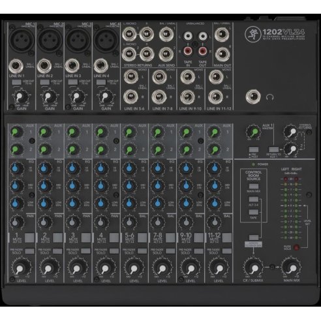
Task: Click the STEREO RETURNS label under jacks
Action: click(138, 65)
